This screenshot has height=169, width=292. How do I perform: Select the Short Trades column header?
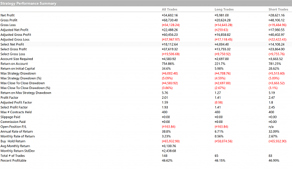click(x=278, y=9)
